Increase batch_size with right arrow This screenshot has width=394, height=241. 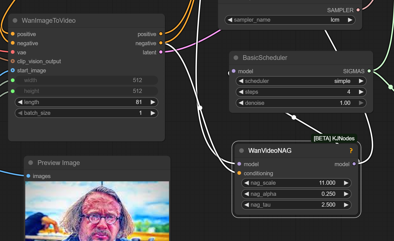153,113
